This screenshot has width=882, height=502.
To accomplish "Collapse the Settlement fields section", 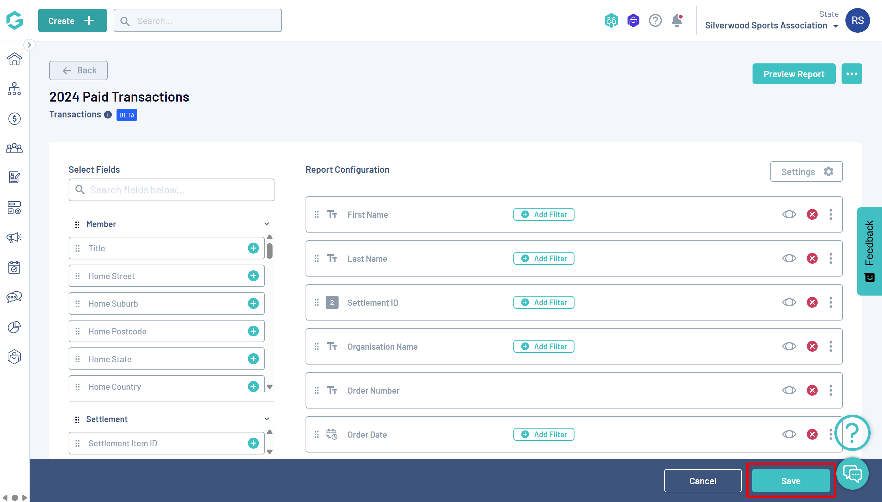I will coord(267,419).
